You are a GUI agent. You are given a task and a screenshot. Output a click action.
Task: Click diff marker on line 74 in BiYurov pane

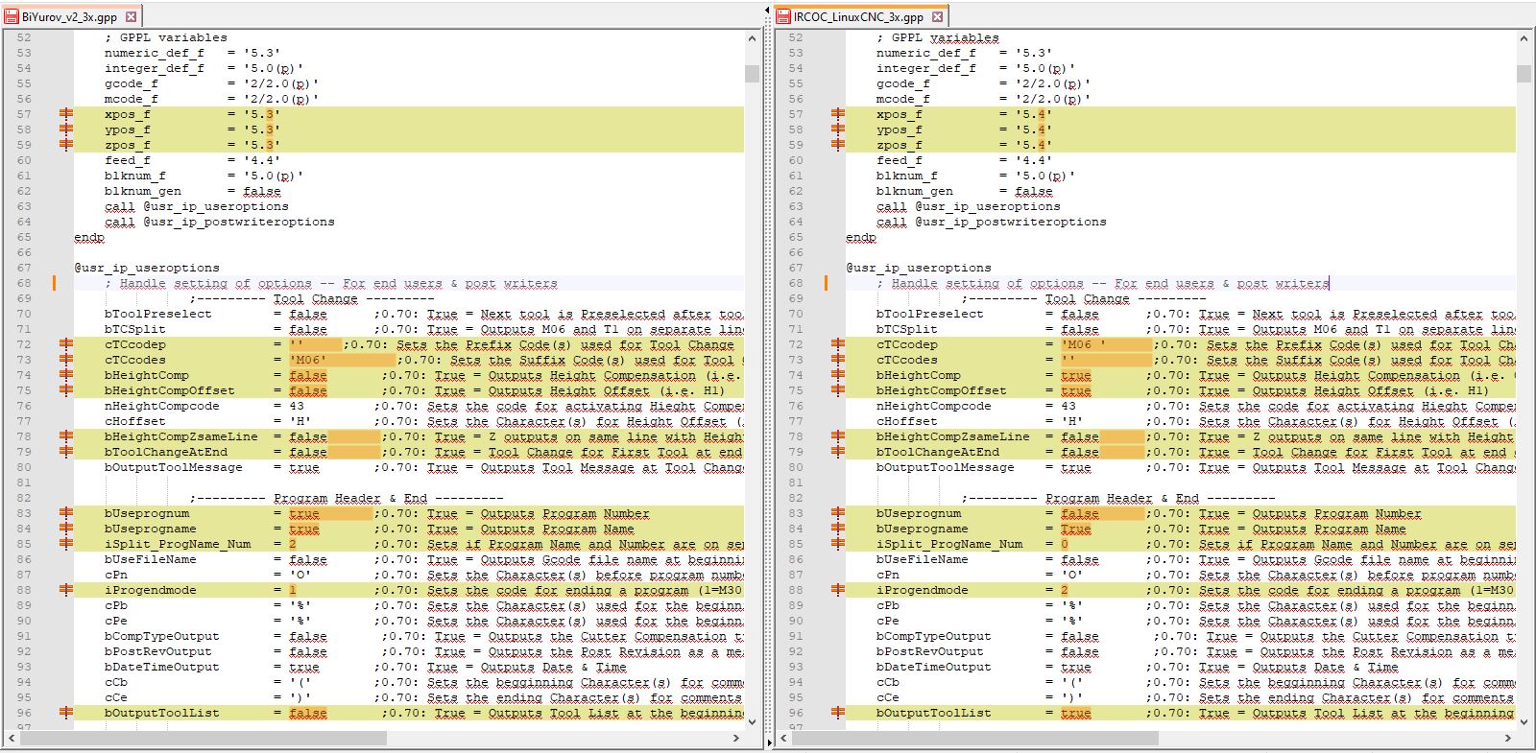66,375
